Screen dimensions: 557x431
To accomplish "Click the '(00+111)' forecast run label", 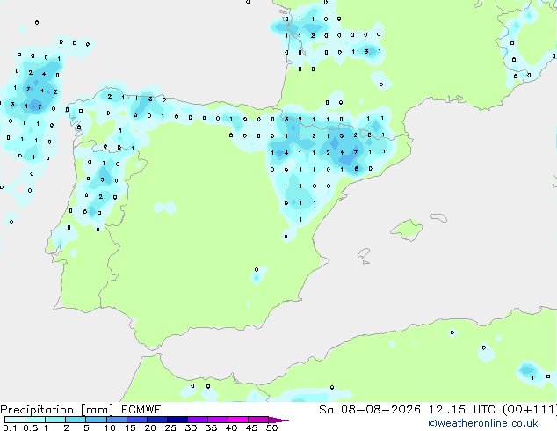I will click(x=529, y=410).
